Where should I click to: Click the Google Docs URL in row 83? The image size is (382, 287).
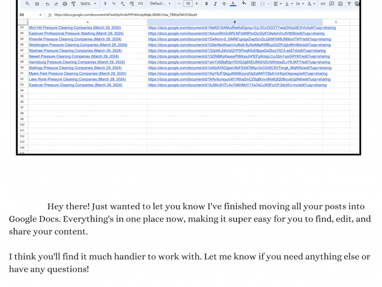[x=242, y=28]
